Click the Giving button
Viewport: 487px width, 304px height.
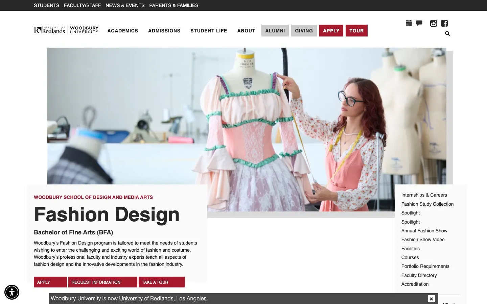[304, 31]
